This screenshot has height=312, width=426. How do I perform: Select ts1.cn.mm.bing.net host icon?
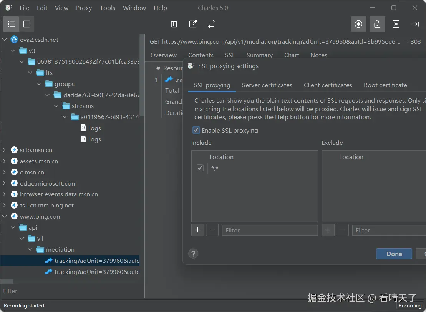pyautogui.click(x=14, y=206)
